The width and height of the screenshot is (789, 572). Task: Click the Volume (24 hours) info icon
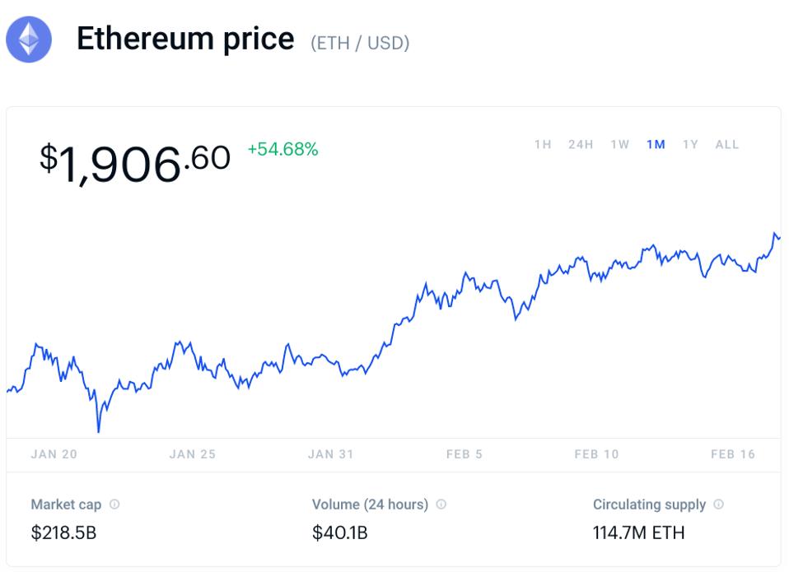(x=441, y=505)
